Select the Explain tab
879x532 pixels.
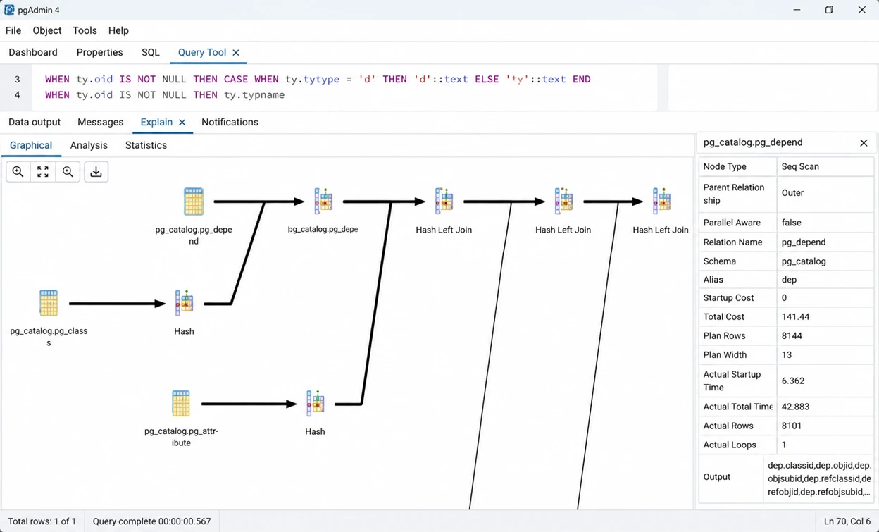click(x=156, y=122)
